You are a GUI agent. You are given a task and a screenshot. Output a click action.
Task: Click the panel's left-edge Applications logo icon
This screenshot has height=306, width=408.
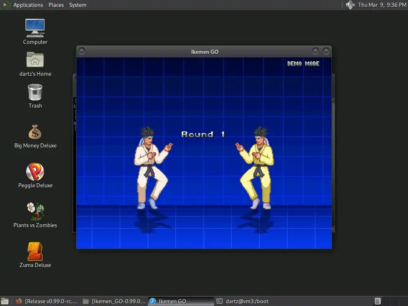coord(6,5)
